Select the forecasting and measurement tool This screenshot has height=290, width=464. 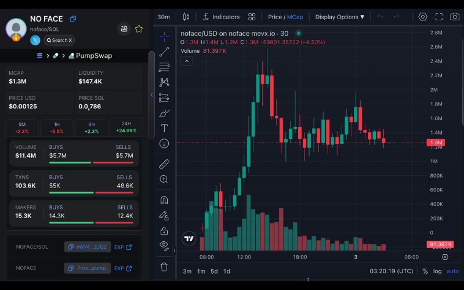tap(164, 97)
